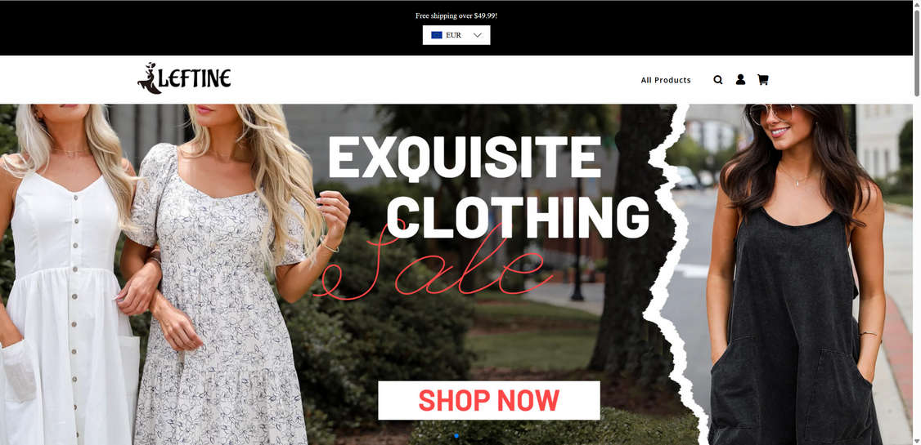The image size is (921, 445).
Task: Click the SHOP NOW button
Action: click(x=488, y=400)
